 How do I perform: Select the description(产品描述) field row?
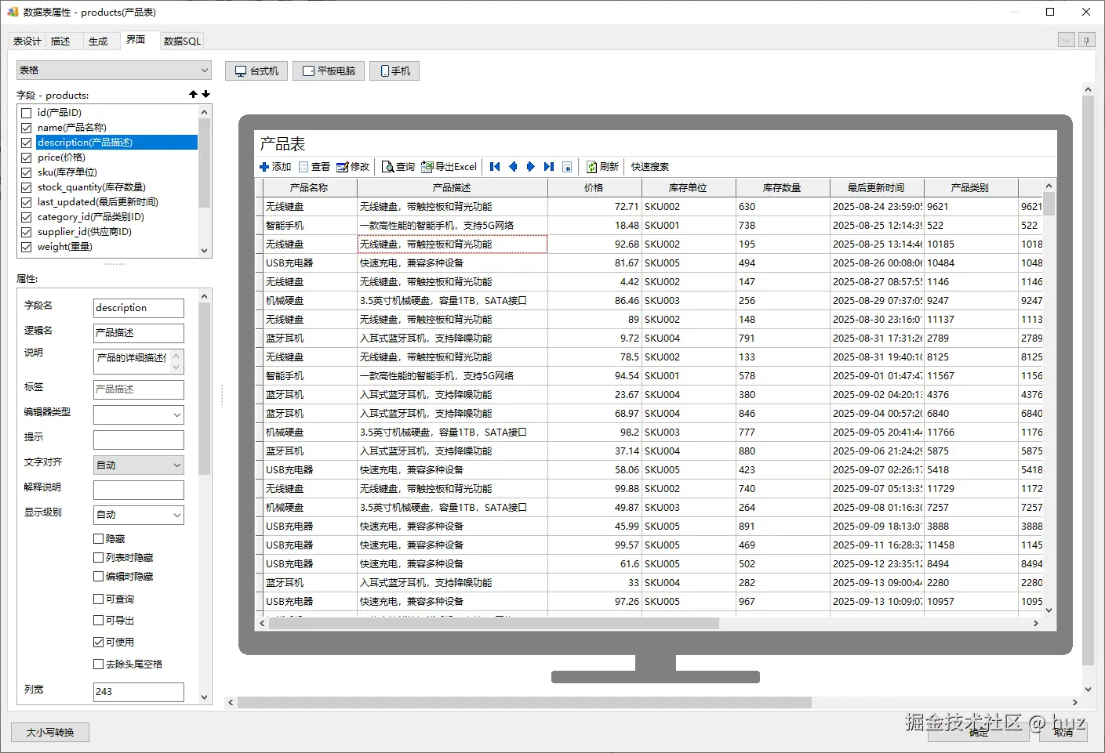[x=117, y=143]
